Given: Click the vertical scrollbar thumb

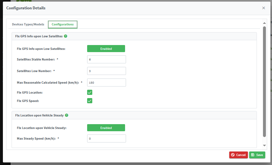Looking at the screenshot, I should 264,80.
